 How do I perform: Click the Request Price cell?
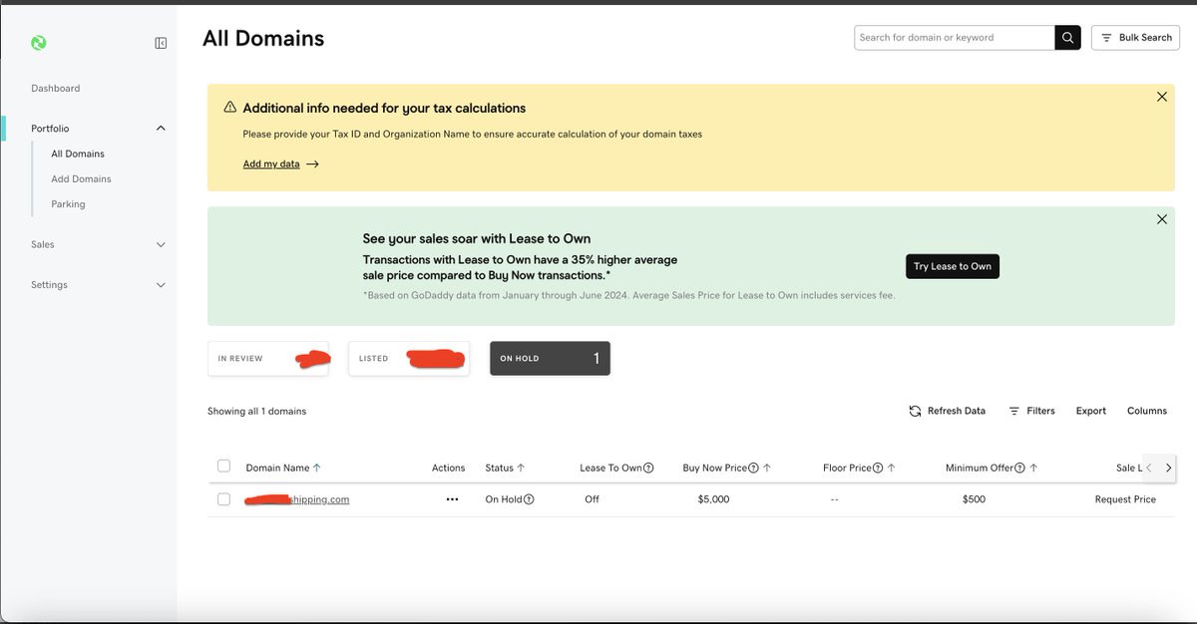[x=1125, y=499]
